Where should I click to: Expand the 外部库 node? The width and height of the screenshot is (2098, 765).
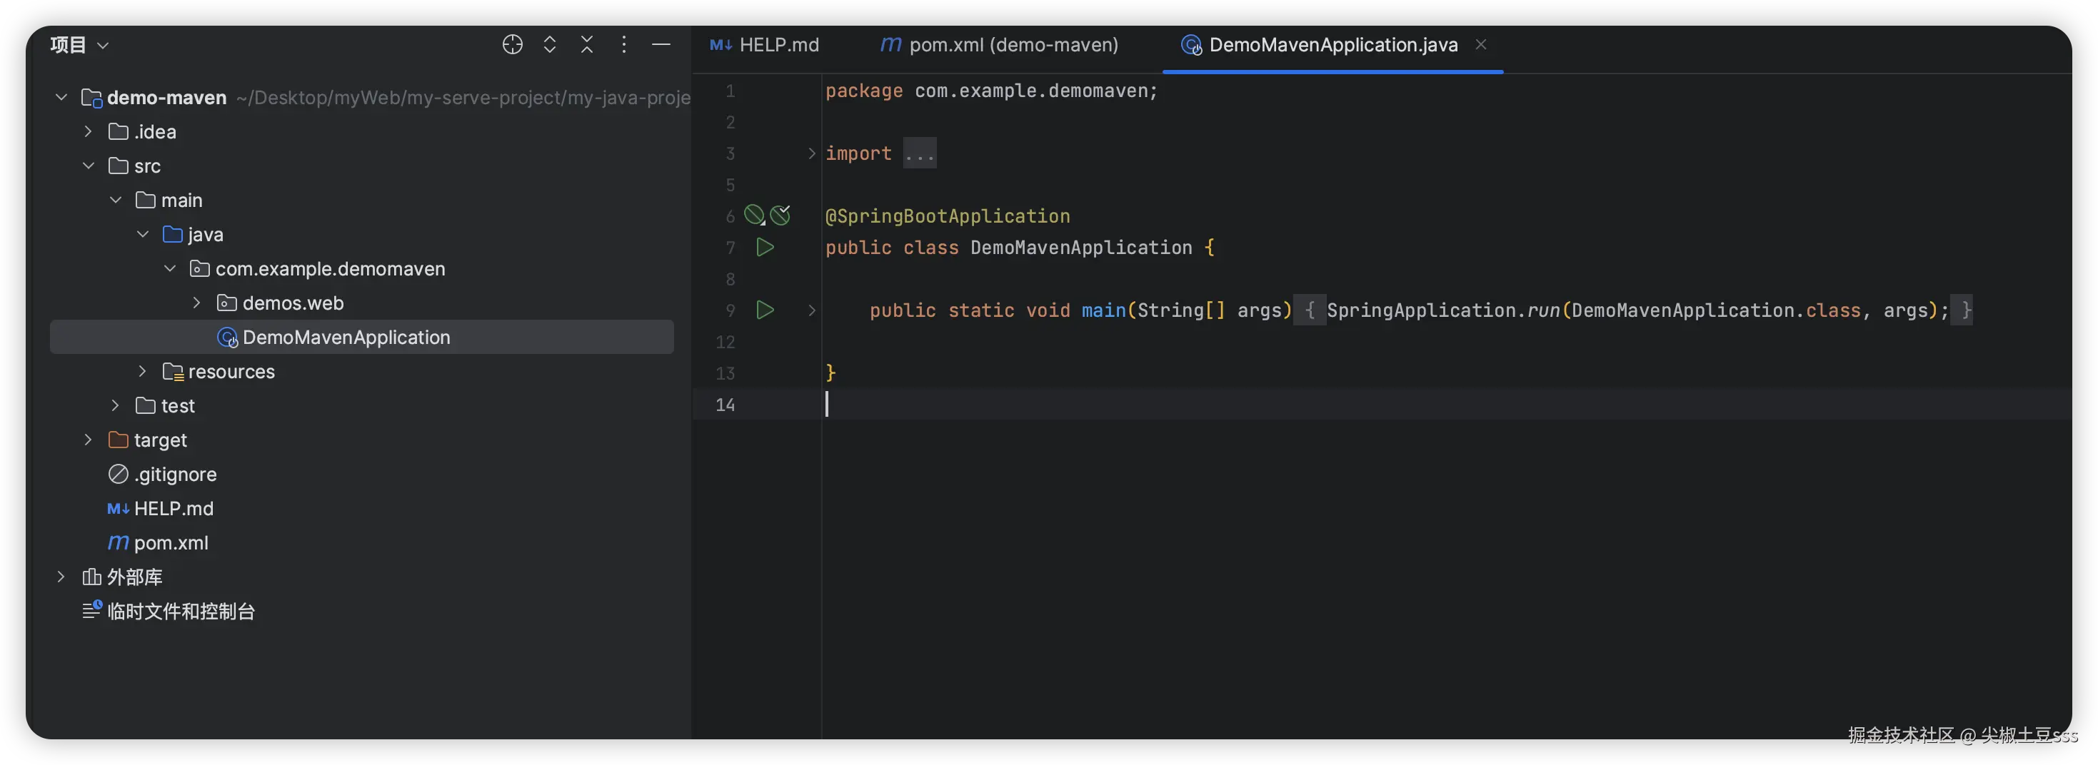(x=61, y=577)
